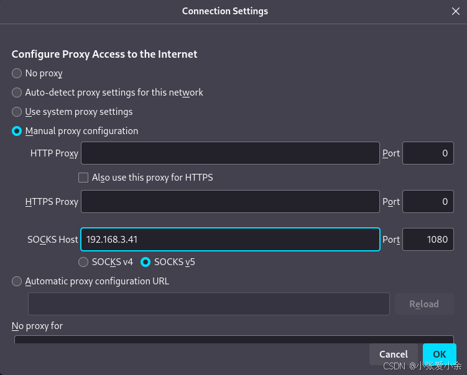Click the SOCKS port field showing 1080

click(428, 239)
